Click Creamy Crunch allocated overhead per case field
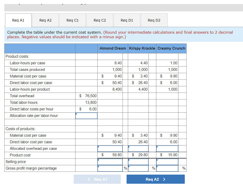The height and width of the screenshot is (187, 243). 167,149
